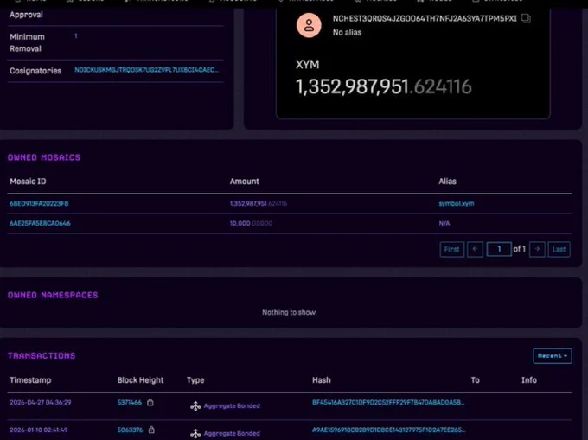588x440 pixels.
Task: Open the Recent transactions filter dropdown
Action: point(553,355)
